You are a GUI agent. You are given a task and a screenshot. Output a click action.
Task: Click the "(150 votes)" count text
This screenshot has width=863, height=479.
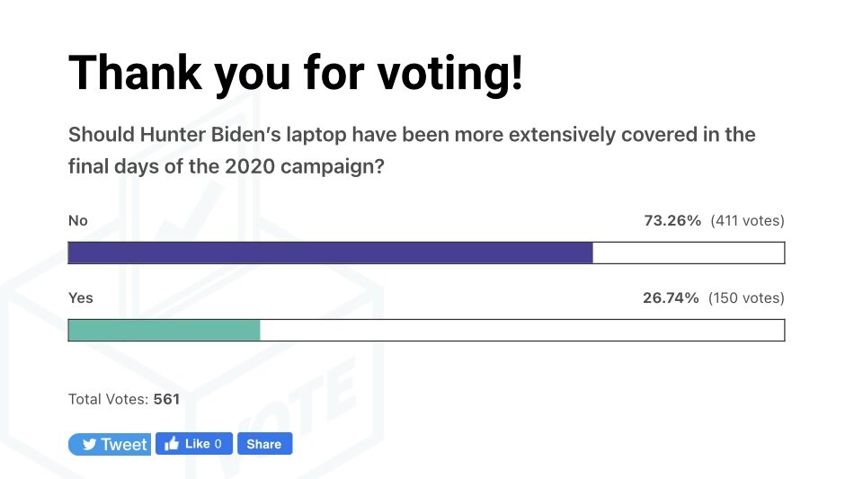tap(746, 297)
